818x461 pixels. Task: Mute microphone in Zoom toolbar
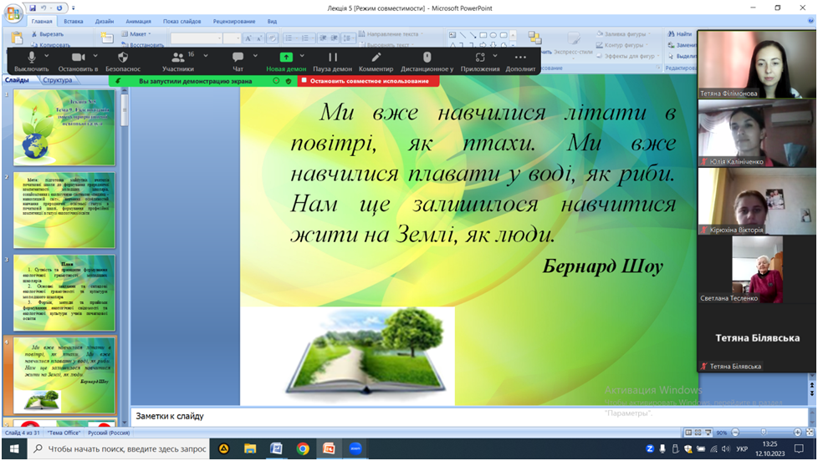[x=31, y=57]
